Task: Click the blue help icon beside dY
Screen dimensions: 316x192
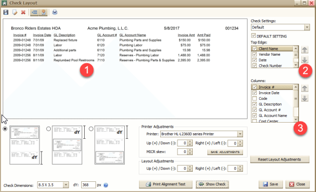Action: [106, 185]
